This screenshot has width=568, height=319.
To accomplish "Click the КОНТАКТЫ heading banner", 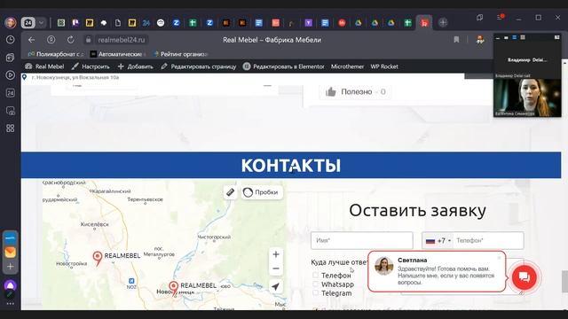I will 291,165.
